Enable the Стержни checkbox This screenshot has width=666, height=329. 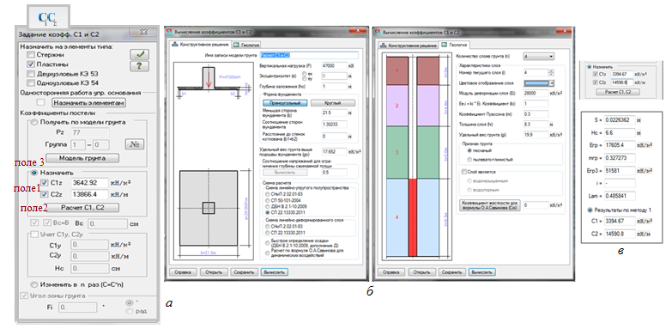31,55
